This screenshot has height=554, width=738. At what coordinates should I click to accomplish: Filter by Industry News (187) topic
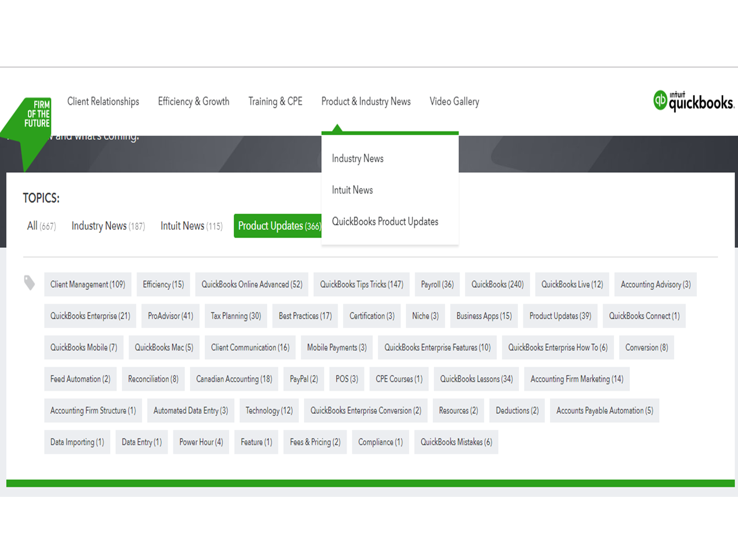click(108, 226)
